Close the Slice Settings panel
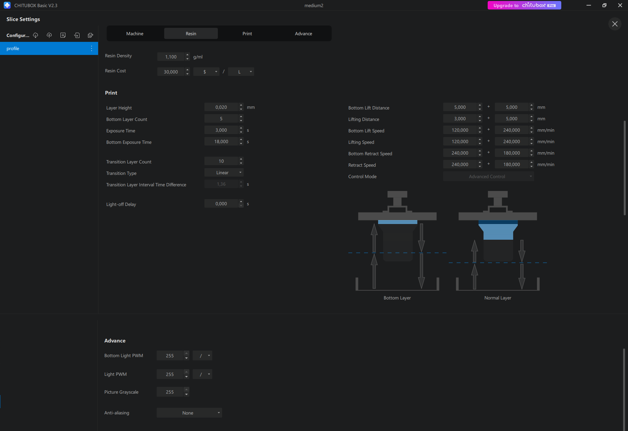The image size is (628, 431). 615,24
